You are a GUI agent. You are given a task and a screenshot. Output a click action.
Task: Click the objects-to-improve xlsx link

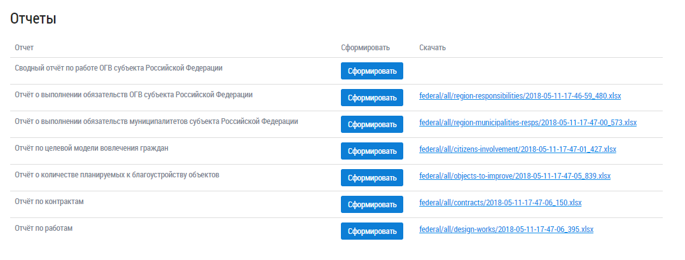pyautogui.click(x=515, y=176)
